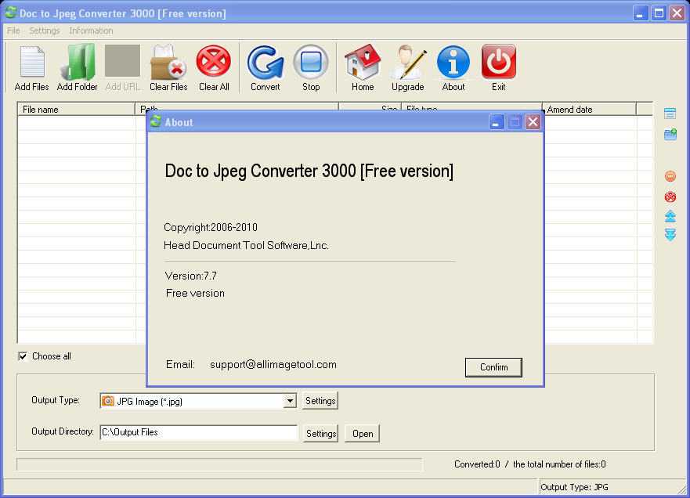Click the File name column header
Viewport: 690px width, 498px height.
pos(76,109)
